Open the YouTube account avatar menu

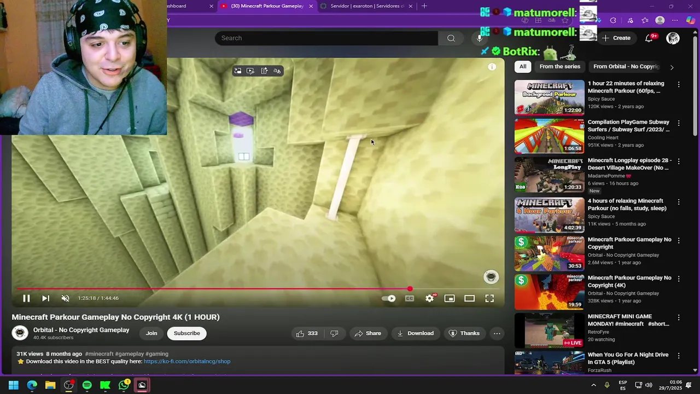(673, 38)
